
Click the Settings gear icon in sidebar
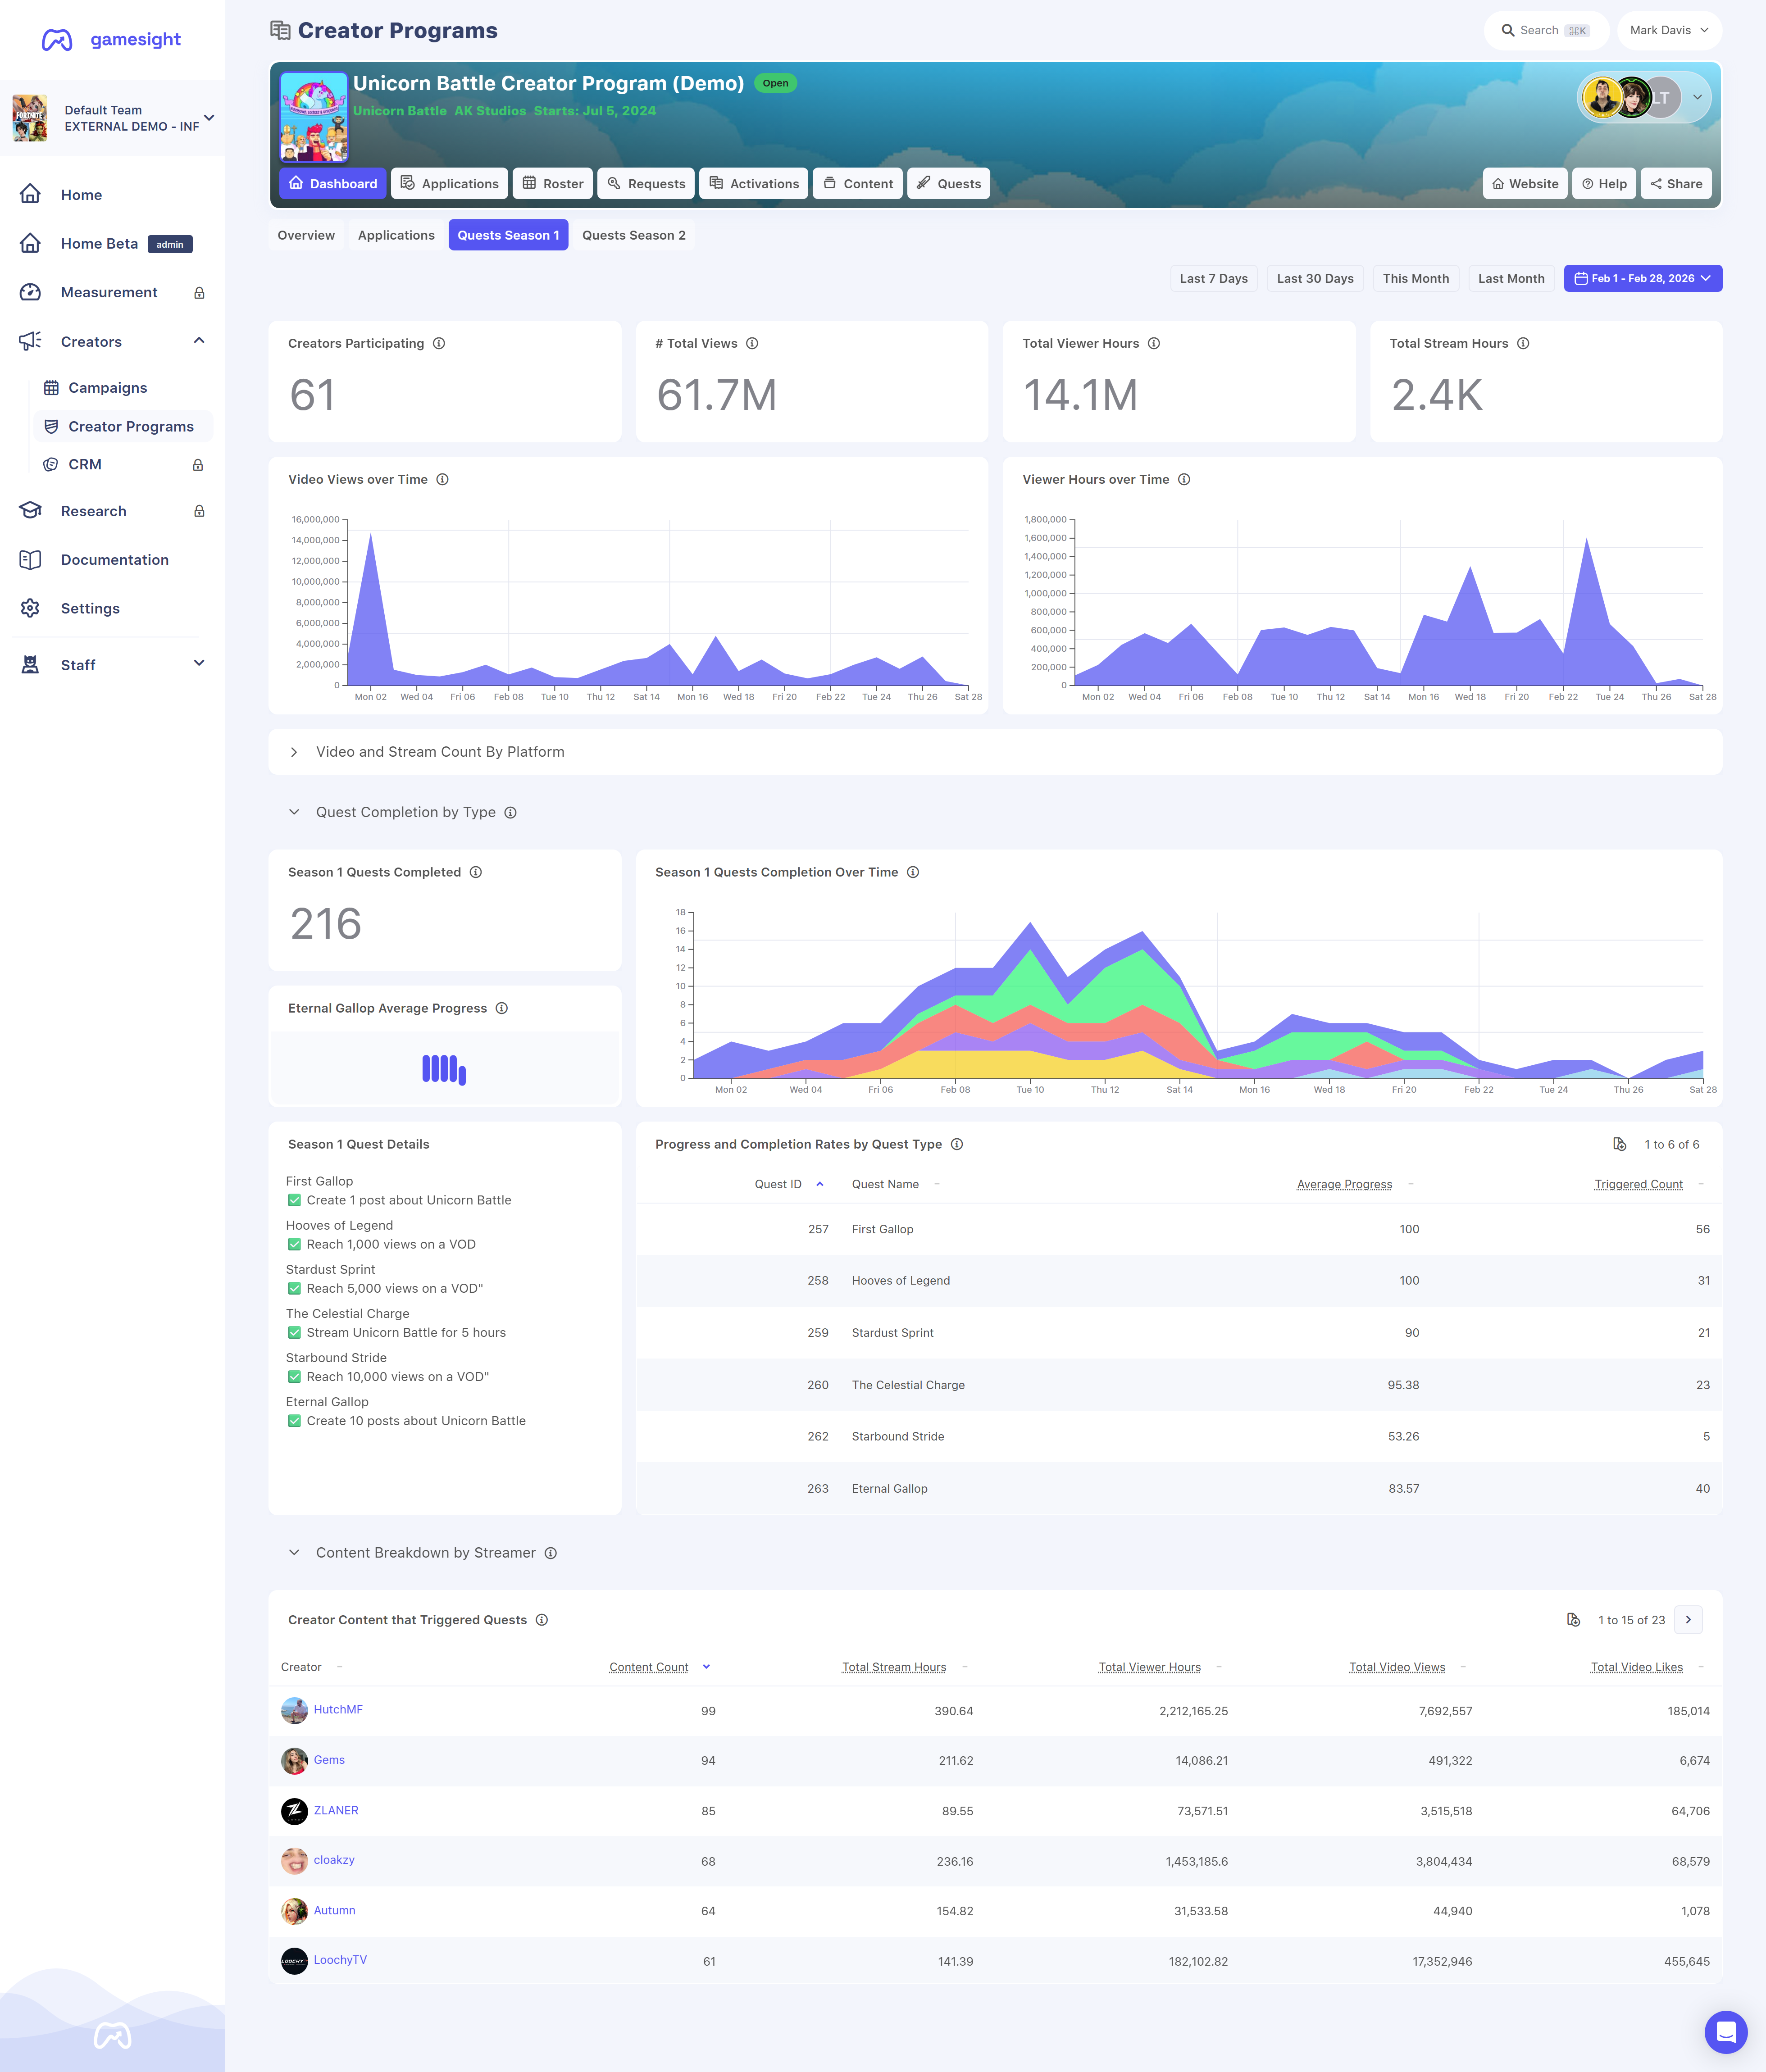coord(31,608)
